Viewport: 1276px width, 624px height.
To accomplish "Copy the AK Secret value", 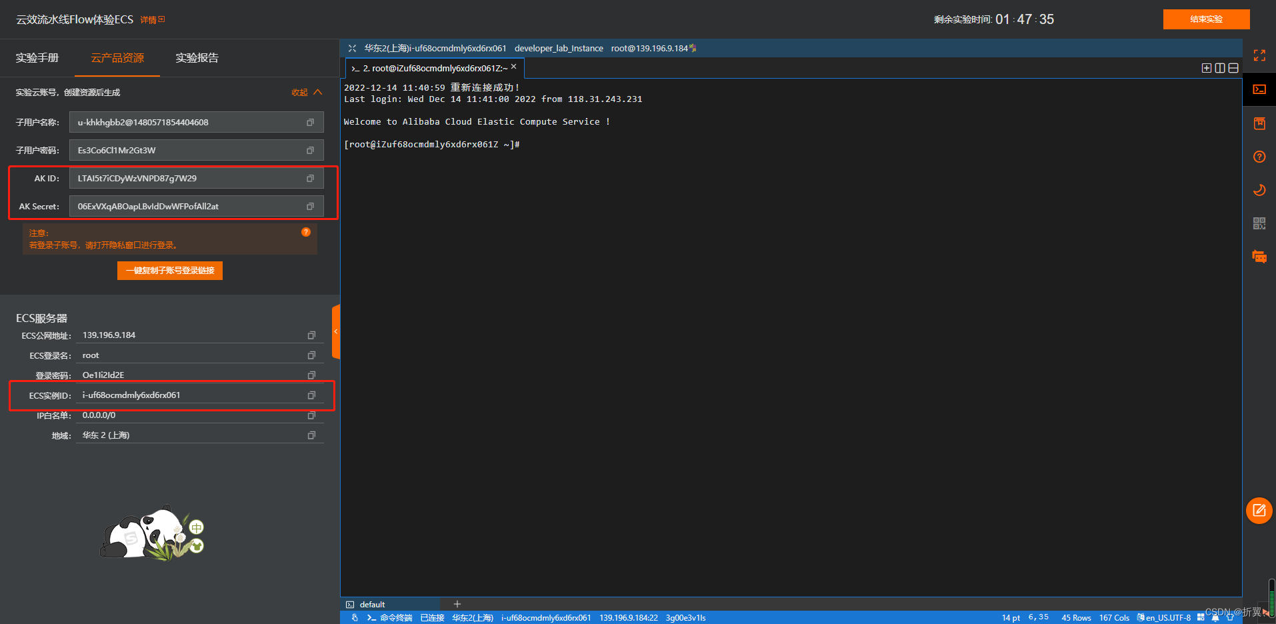I will tap(310, 206).
